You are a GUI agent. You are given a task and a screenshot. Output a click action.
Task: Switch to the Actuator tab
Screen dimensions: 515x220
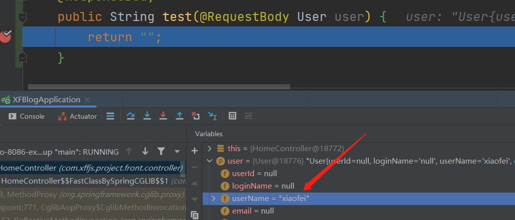click(x=77, y=116)
